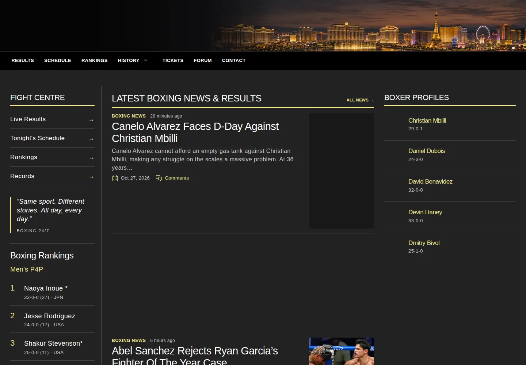526x365 pixels.
Task: Click the BOXING NEWS tag above Abel Sanchez article
Action: 129,341
